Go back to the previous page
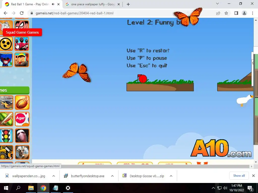Viewport: 258px width, 193px height. tap(6, 13)
